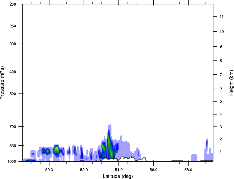Click the 'Pressure (hPa)' axis title
Screen dimensions: 234x179
click(2, 83)
